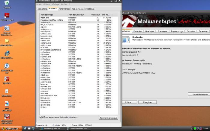Click Gestionnaire des tâches taskbar button
The height and width of the screenshot is (131, 210).
pos(79,129)
